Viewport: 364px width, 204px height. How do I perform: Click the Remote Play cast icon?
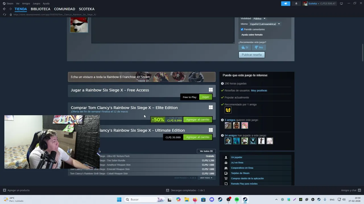226,184
